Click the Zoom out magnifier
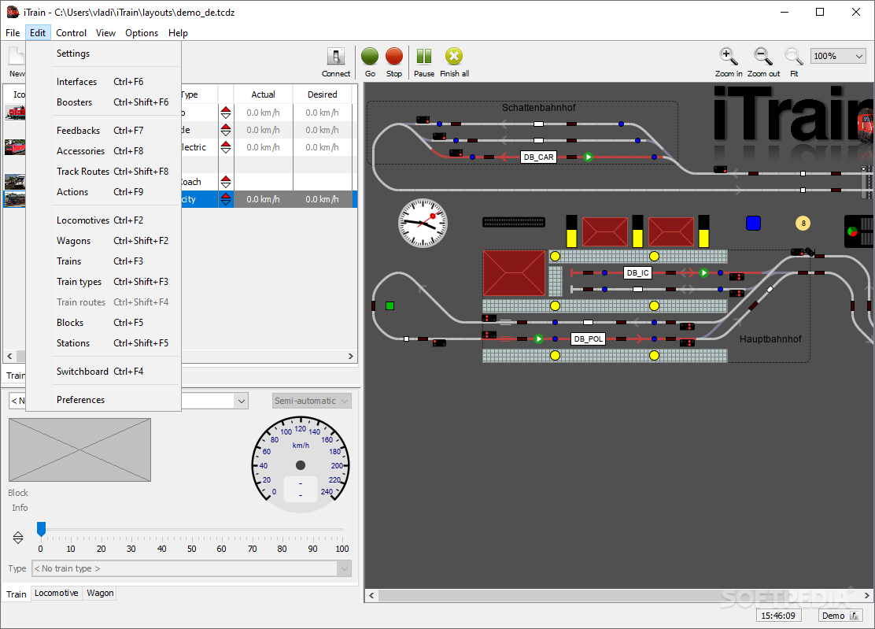 tap(762, 57)
